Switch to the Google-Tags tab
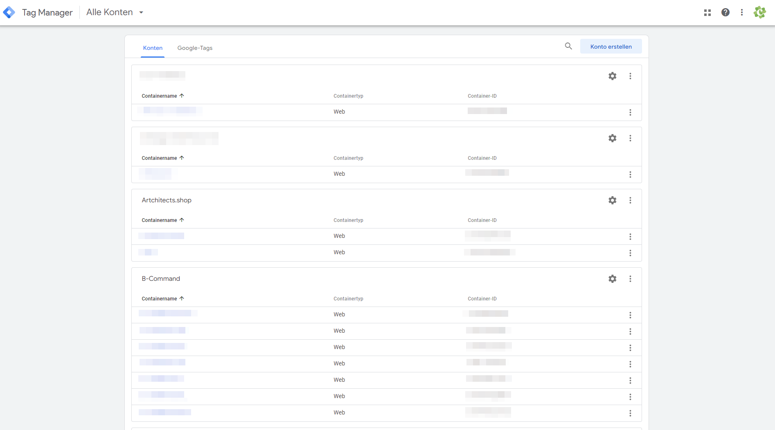Image resolution: width=775 pixels, height=430 pixels. (x=195, y=48)
